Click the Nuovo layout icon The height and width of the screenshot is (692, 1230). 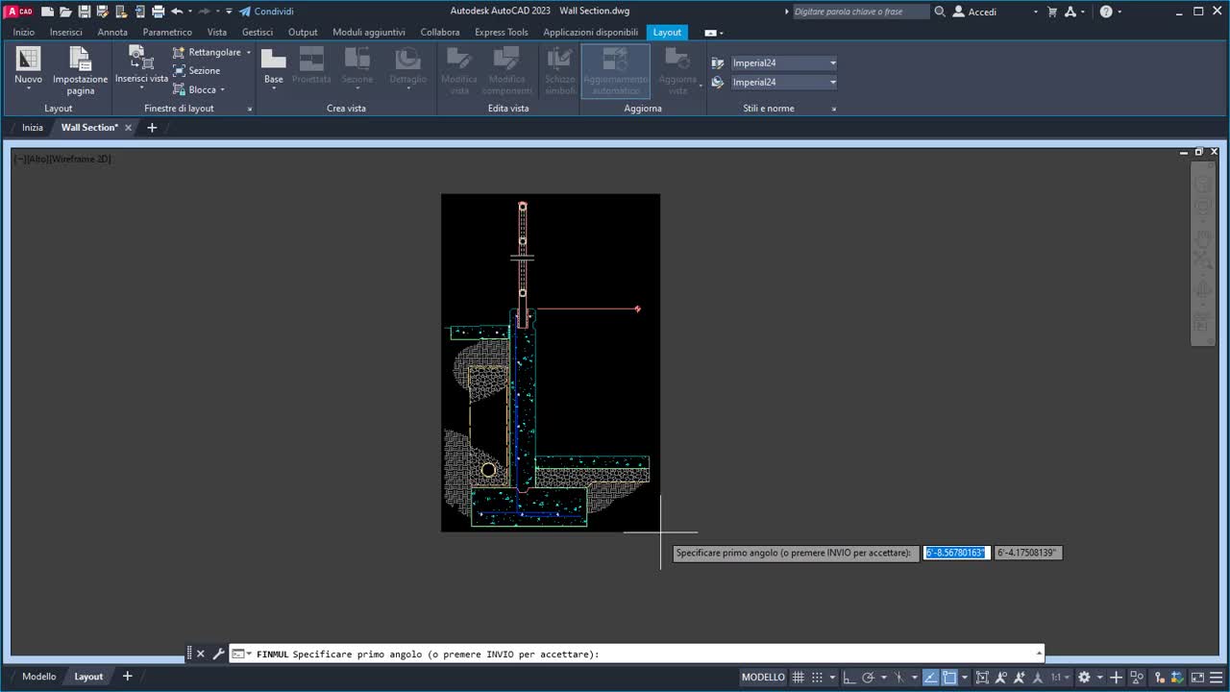coord(28,59)
